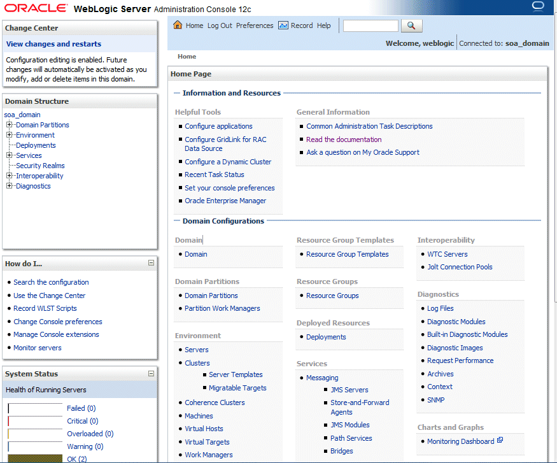The height and width of the screenshot is (463, 557).
Task: Click OK (2) health bar
Action: pyautogui.click(x=35, y=459)
